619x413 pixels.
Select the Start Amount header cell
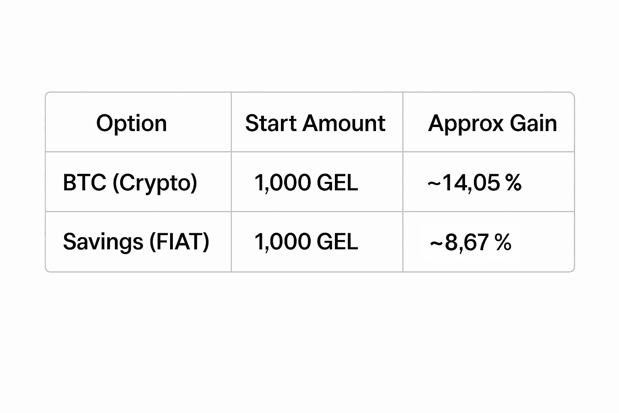(315, 123)
